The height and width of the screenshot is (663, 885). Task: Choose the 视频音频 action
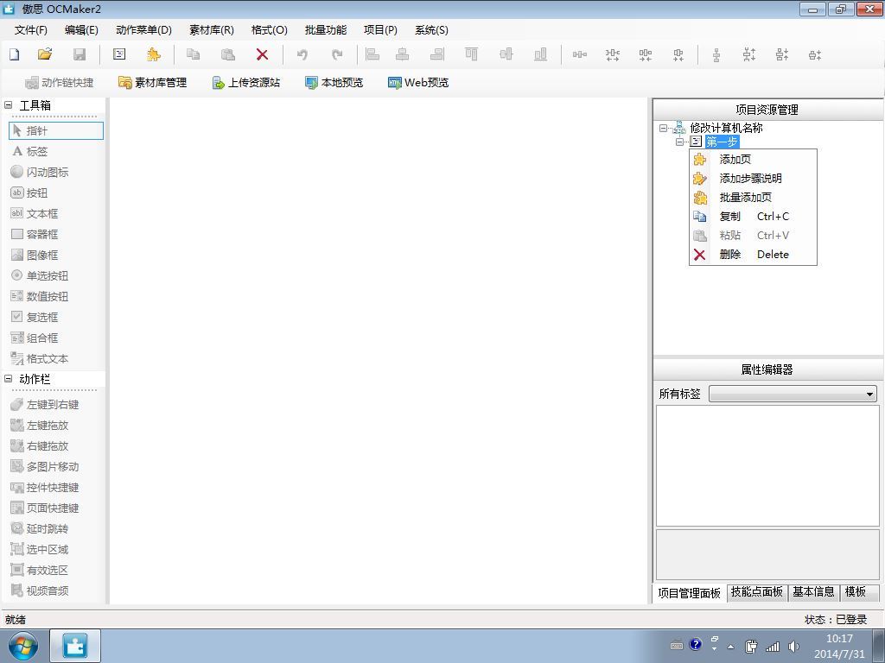click(x=56, y=590)
